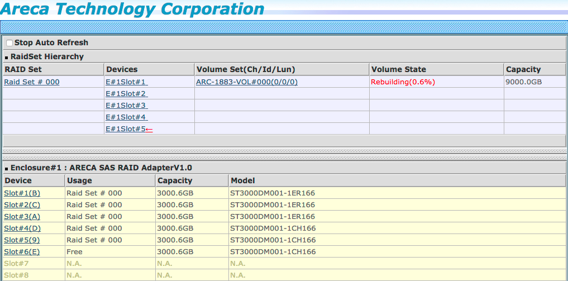Open the E#1Slot#3 device link

[126, 106]
